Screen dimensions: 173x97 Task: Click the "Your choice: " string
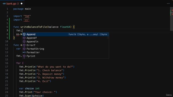45,92
